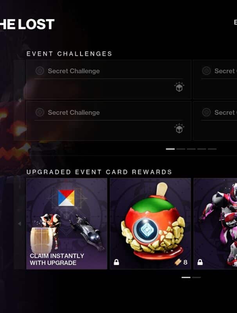
Task: Open the first Secret Challenge card
Action: coord(109,80)
